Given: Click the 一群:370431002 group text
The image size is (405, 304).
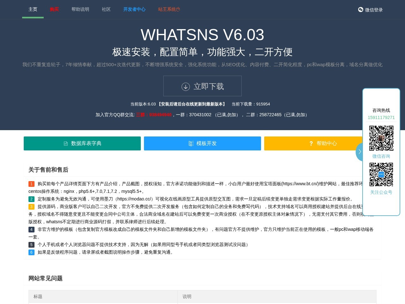Looking at the screenshot, I should pyautogui.click(x=194, y=115).
